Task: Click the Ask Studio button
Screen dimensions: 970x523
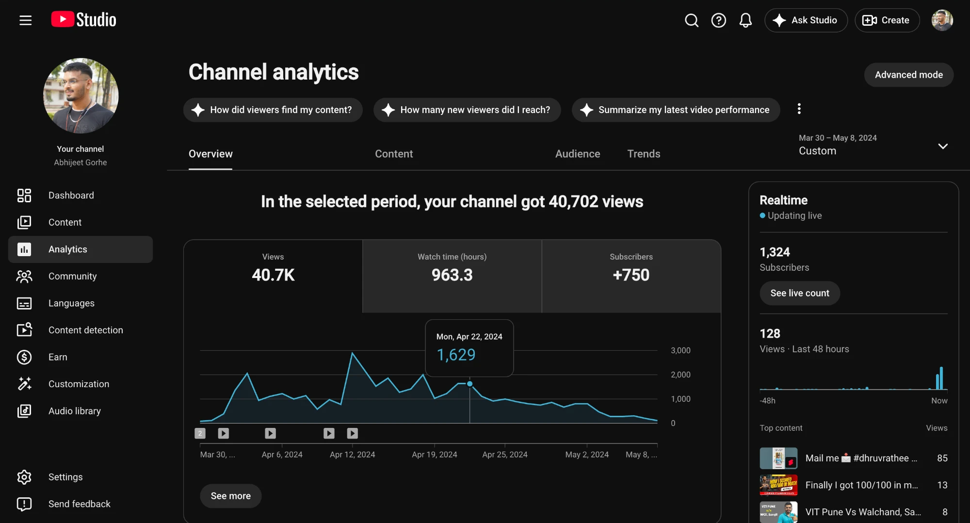Action: point(806,20)
